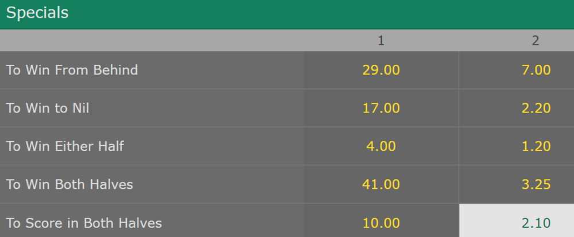Pick 2.20 odds for To Win to Nil

[517, 108]
